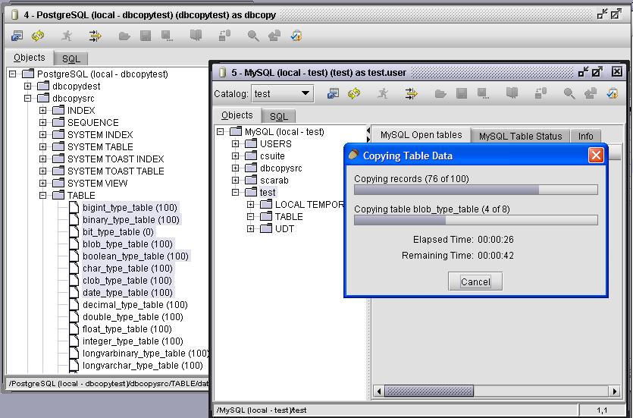Click running man icon in MySQL toolbar
Screen dimensions: 633x418
(383, 93)
